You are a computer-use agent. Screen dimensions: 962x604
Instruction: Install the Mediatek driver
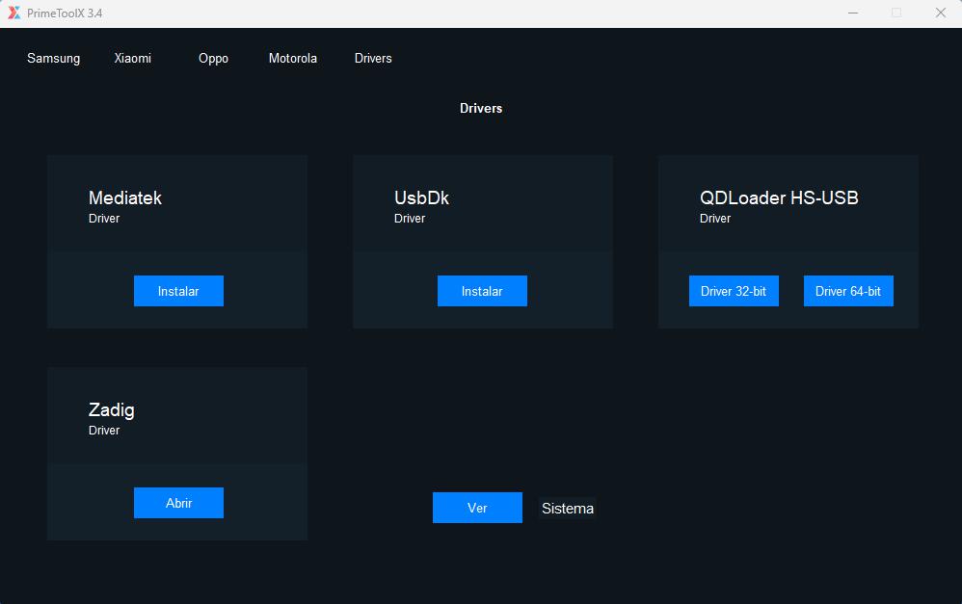click(x=178, y=291)
